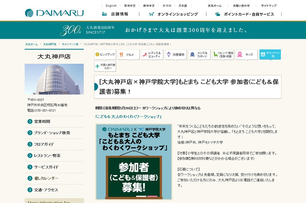The width and height of the screenshot is (306, 203).
Task: Click the arrow icon next to 催しカレンダー
Action: pos(30,178)
